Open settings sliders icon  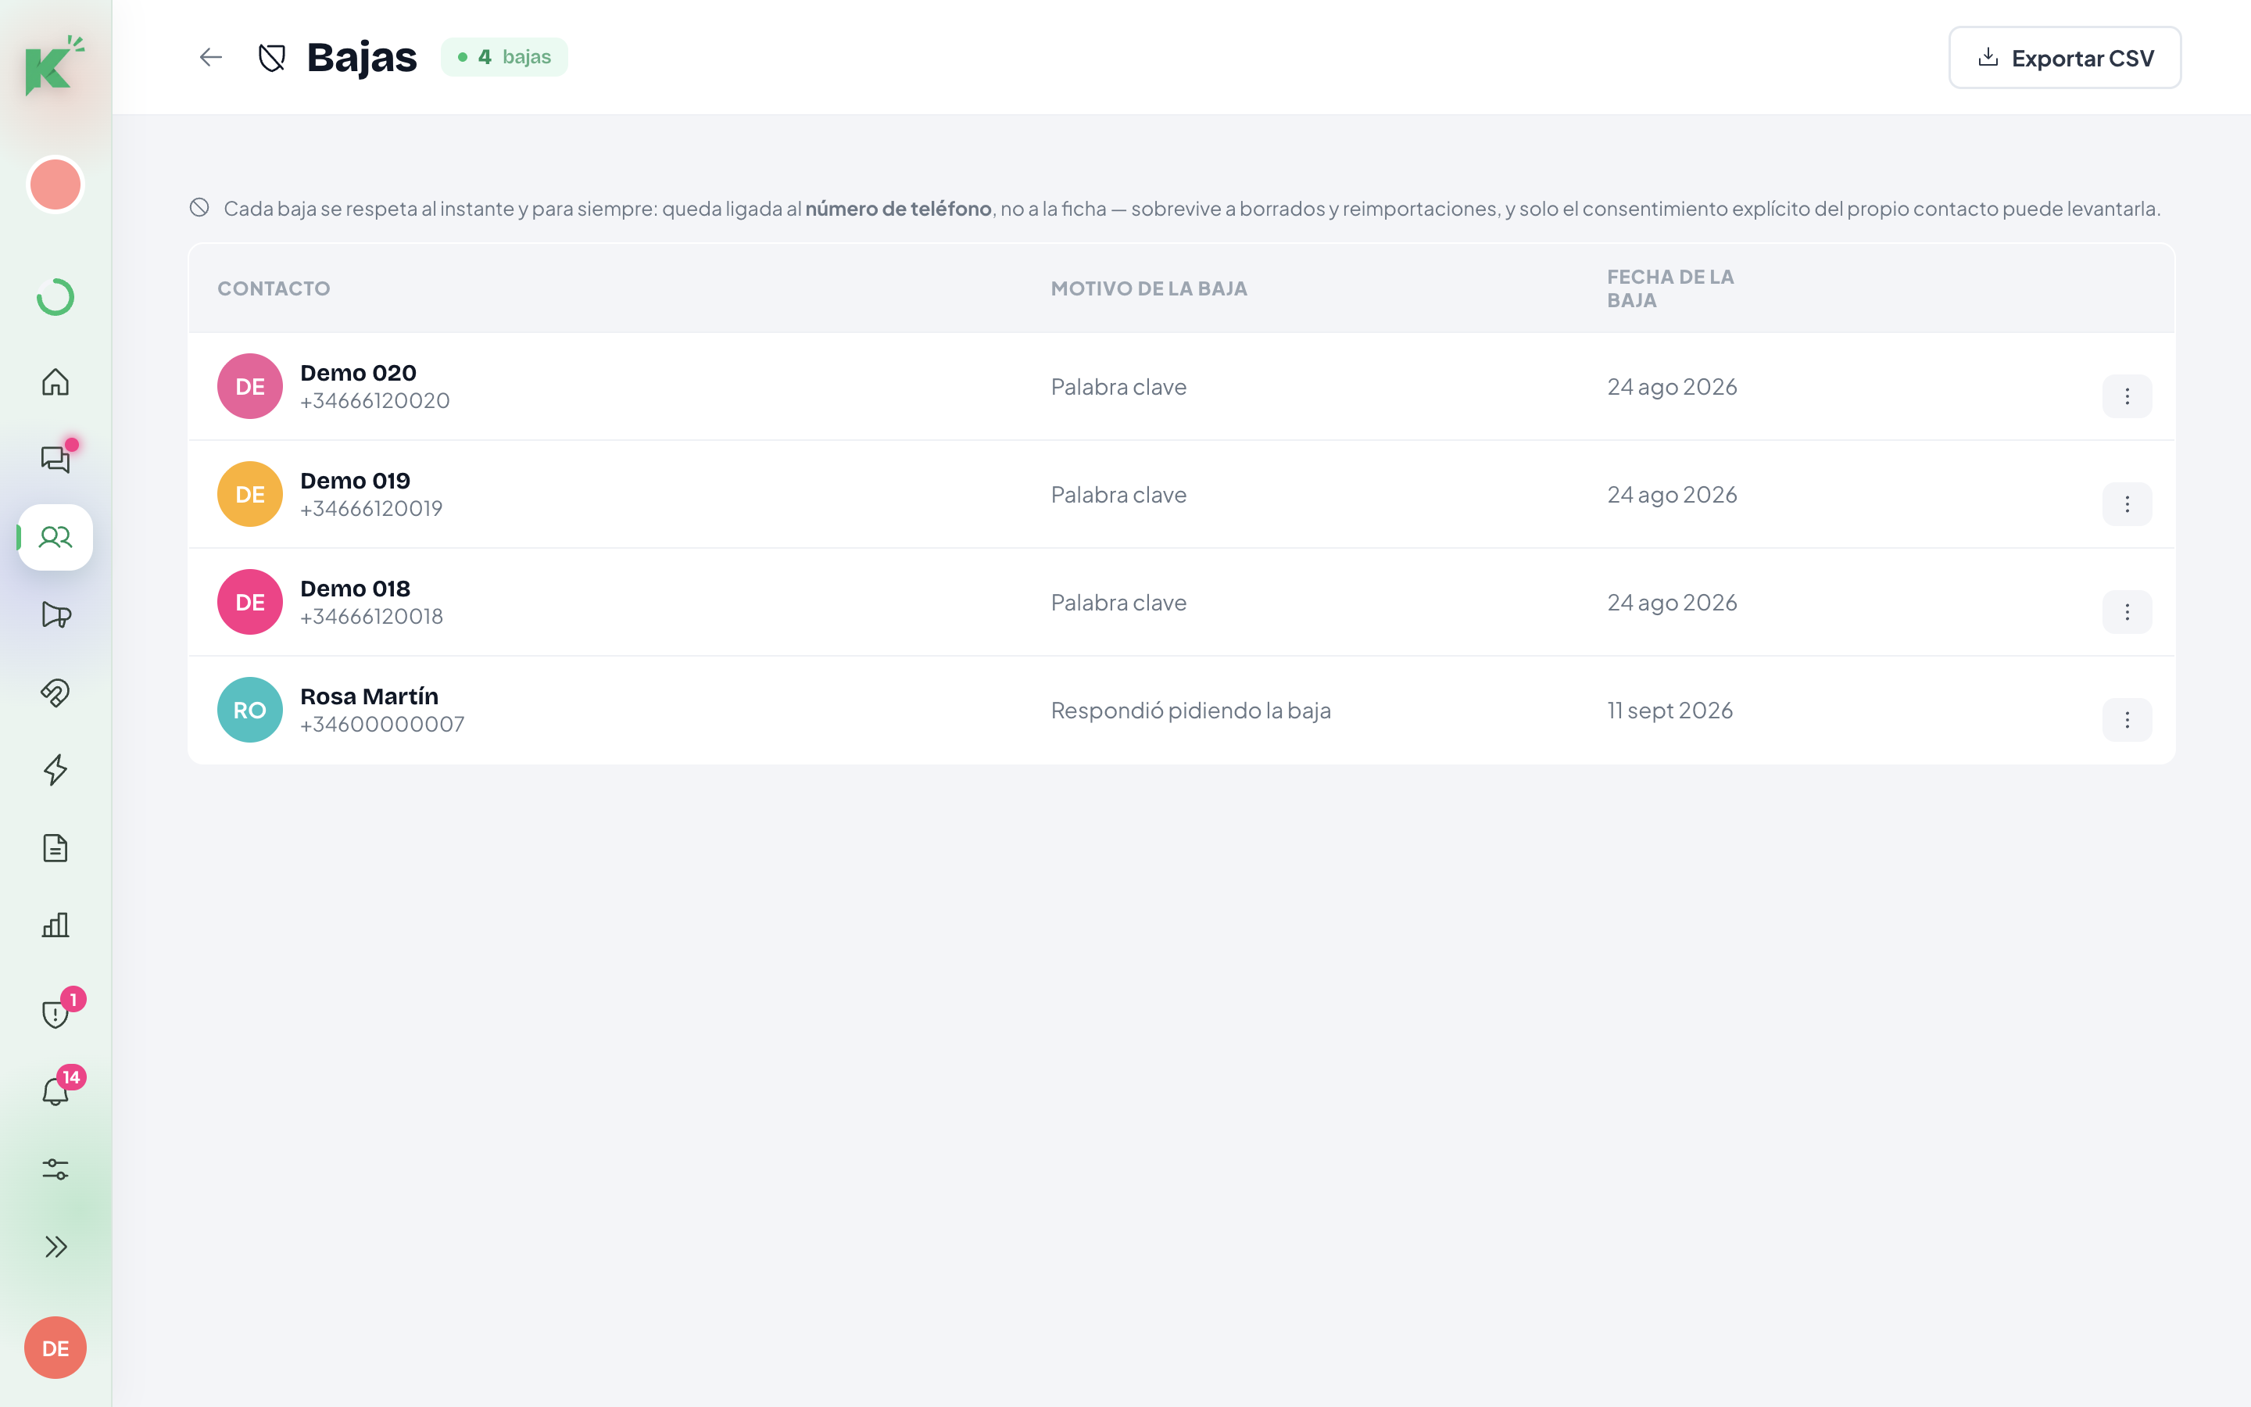click(55, 1169)
